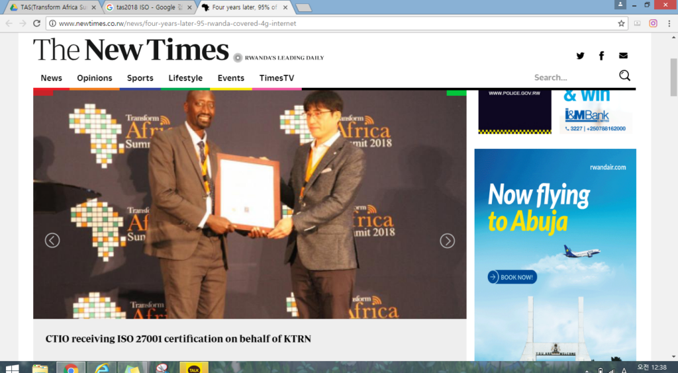The image size is (678, 373).
Task: Type in the Search field
Action: pos(569,77)
